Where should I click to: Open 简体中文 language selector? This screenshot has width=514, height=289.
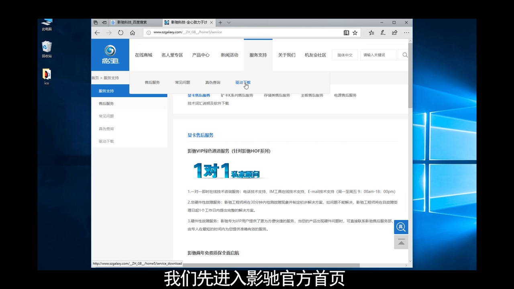[x=345, y=55]
